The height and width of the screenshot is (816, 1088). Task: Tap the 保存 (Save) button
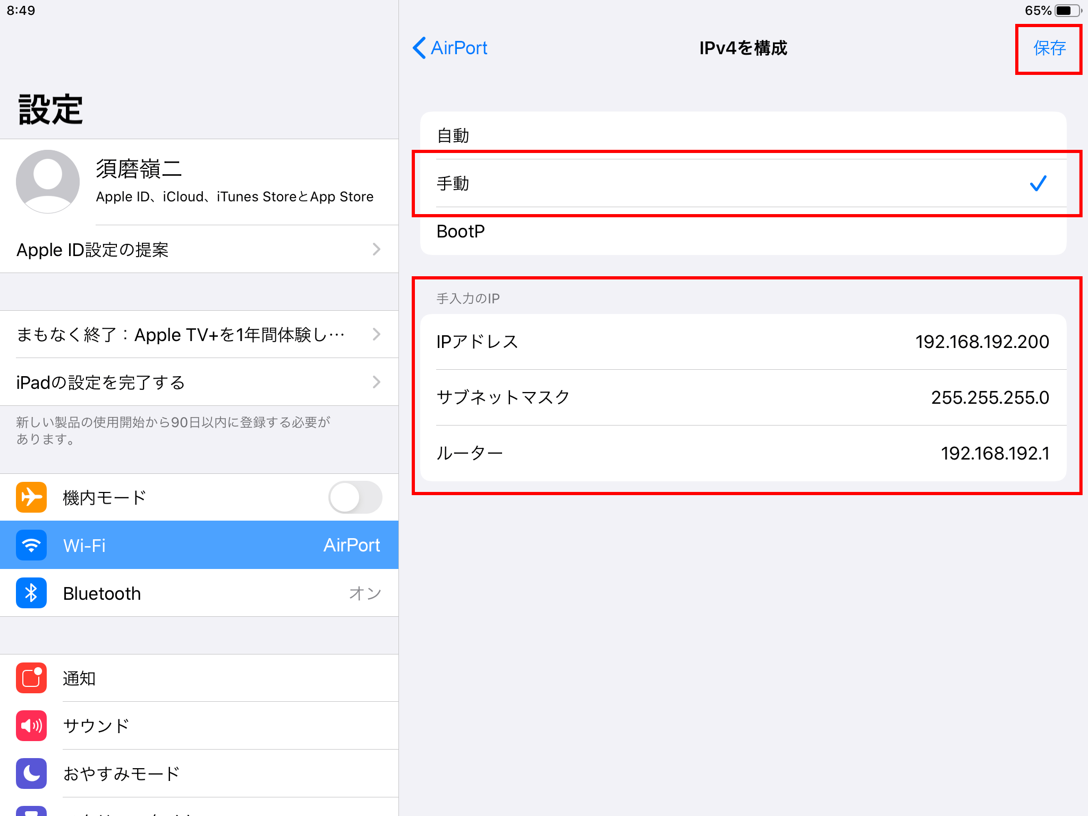pos(1049,48)
